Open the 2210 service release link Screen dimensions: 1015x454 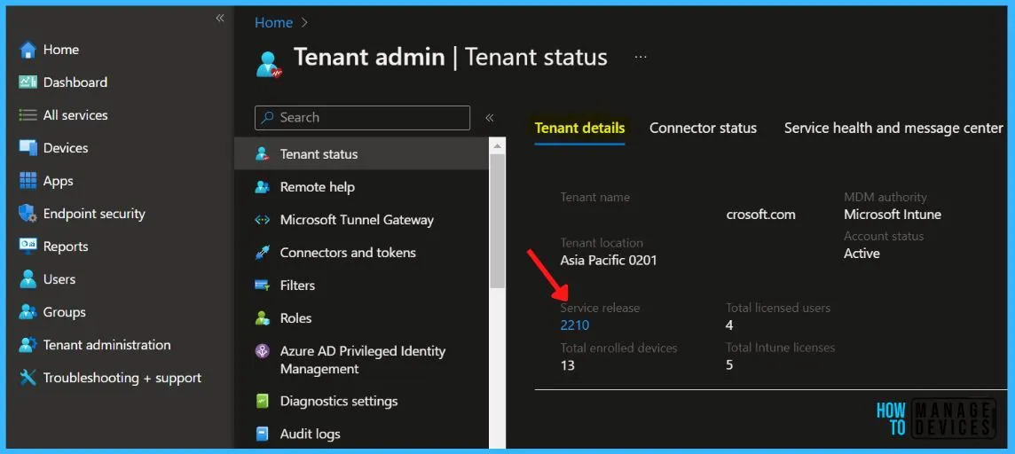575,325
